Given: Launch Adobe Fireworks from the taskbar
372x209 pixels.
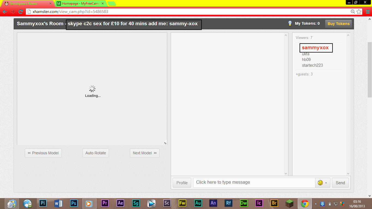Looking at the screenshot, I should (182, 203).
